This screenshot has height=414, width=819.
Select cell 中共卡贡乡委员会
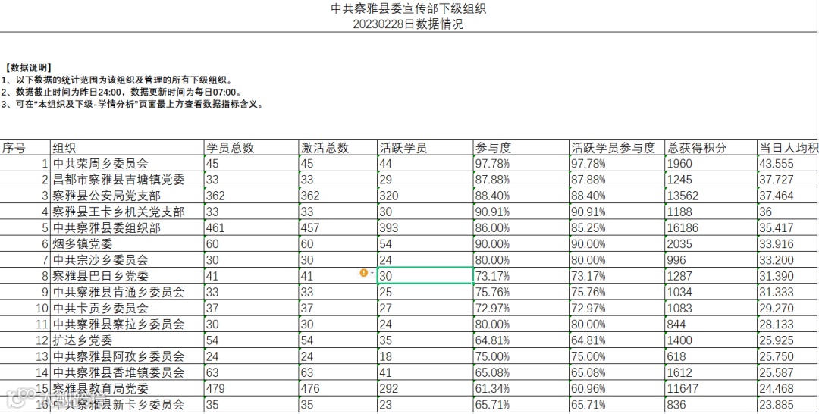[x=127, y=308]
